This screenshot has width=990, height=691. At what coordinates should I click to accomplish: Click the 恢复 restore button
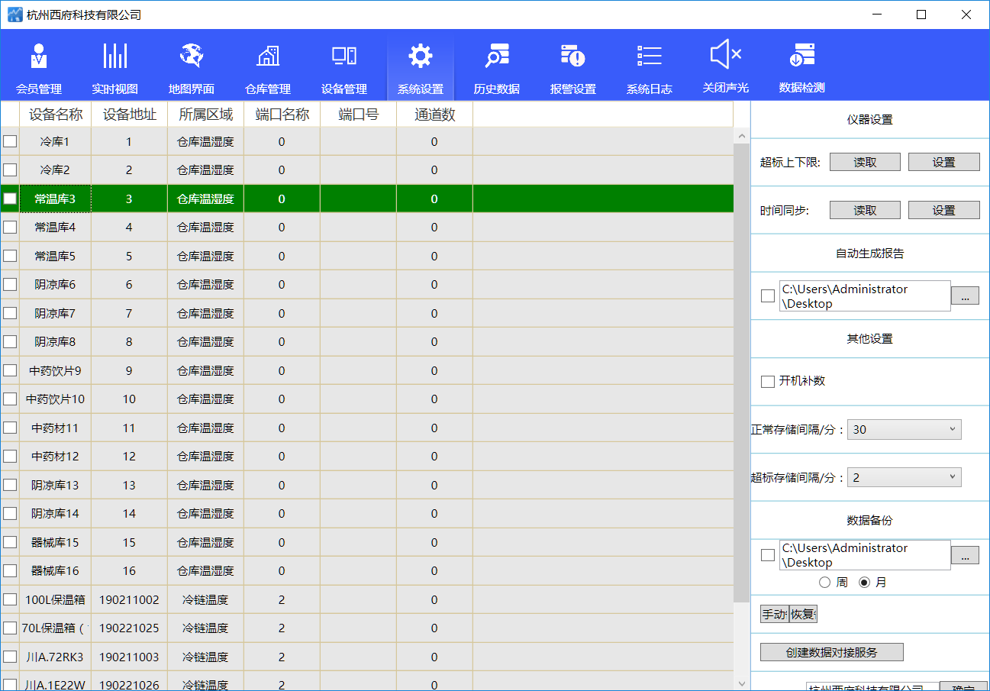[x=803, y=615]
